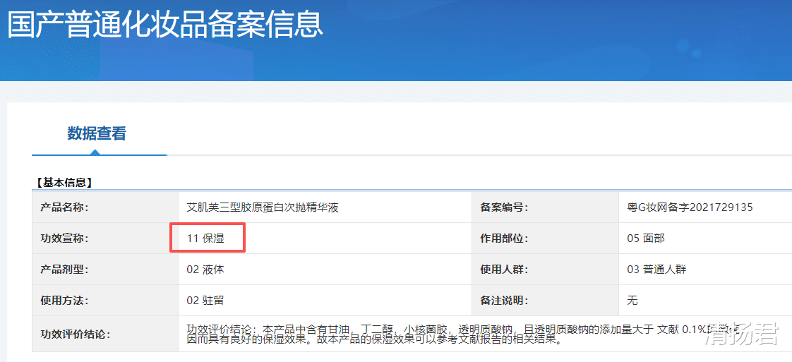Click the 功效评价结论 label cell
Viewport: 792px width, 362px height.
pos(105,334)
